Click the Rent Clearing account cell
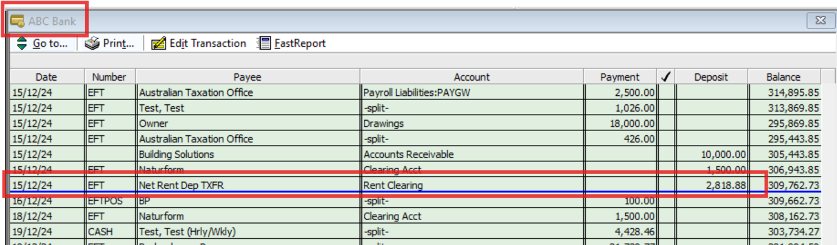Image resolution: width=837 pixels, height=245 pixels. pos(472,185)
